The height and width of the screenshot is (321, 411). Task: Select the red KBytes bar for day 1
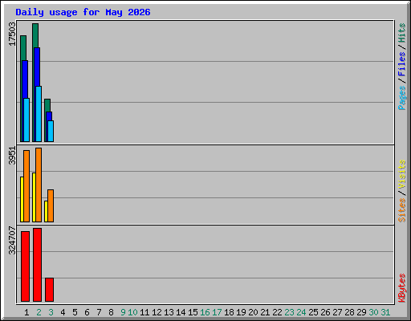tap(25, 266)
